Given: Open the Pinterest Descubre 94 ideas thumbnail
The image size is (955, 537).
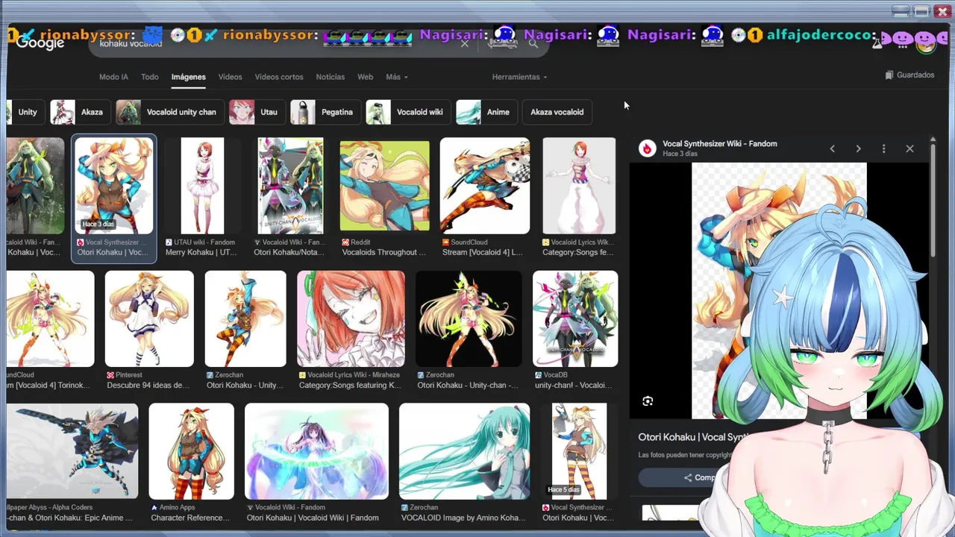Looking at the screenshot, I should click(149, 319).
